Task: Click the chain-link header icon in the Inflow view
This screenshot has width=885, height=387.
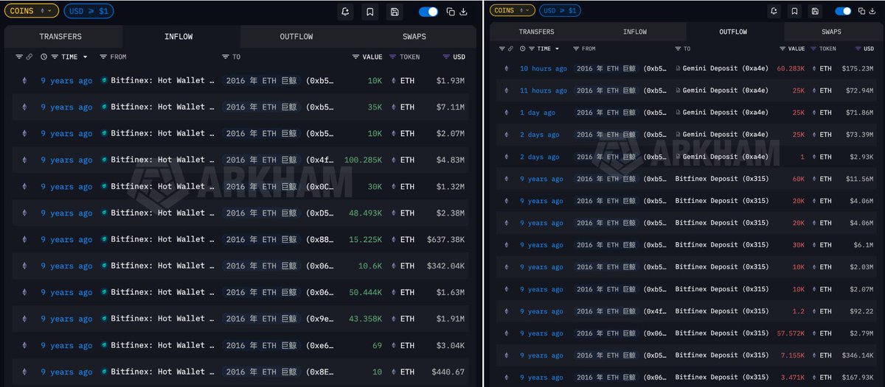Action: (x=29, y=57)
